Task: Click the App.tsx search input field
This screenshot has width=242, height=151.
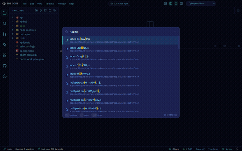Action: (121, 31)
